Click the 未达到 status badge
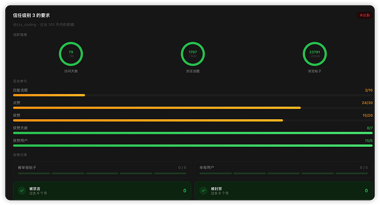 click(365, 15)
